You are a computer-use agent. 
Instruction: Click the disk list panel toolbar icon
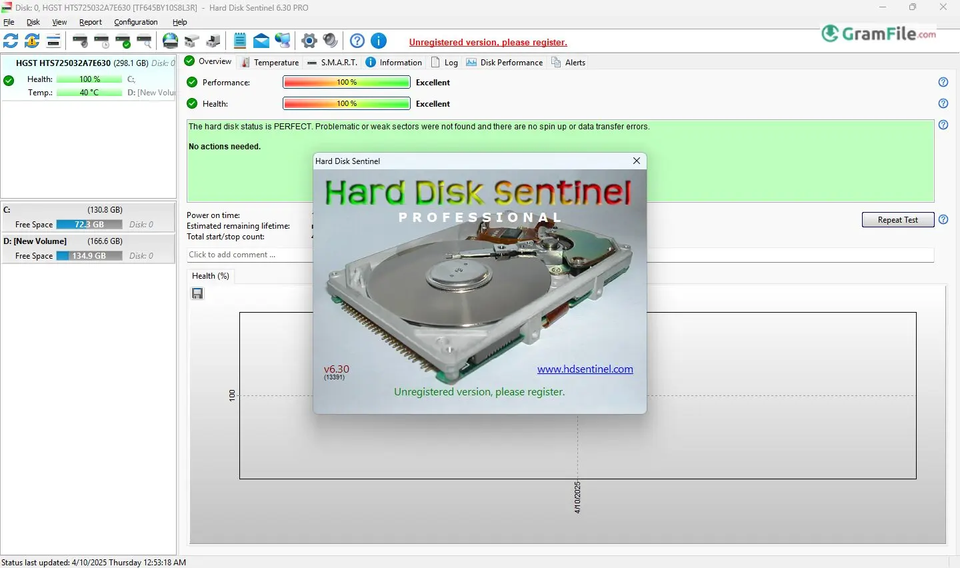[x=53, y=41]
